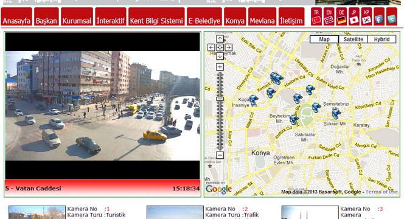The width and height of the screenshot is (404, 219).
Task: Open the İletişim menu
Action: tap(291, 16)
